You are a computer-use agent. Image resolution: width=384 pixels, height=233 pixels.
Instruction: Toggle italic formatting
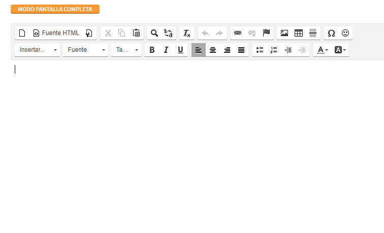point(166,50)
